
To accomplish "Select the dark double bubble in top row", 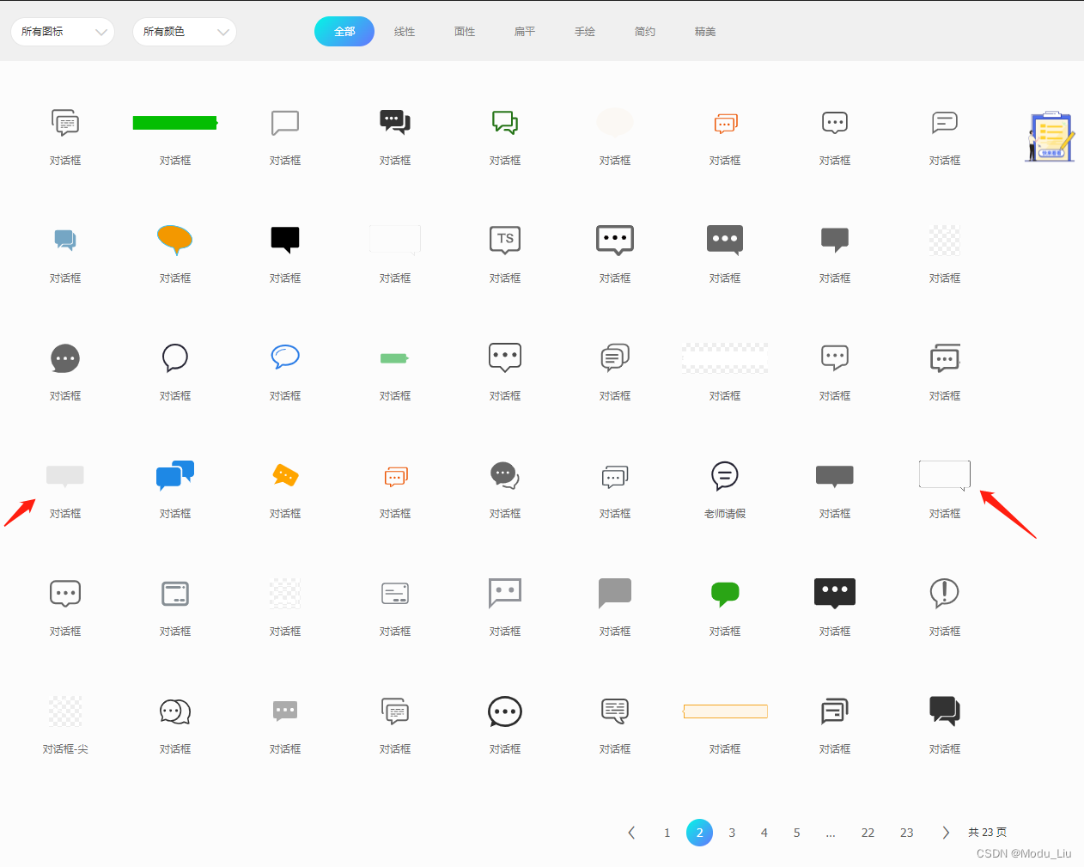I will tap(395, 122).
